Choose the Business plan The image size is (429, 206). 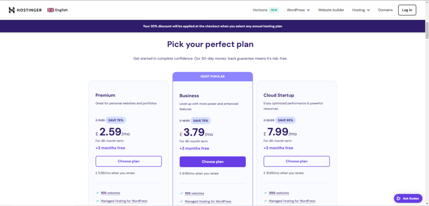tap(212, 162)
